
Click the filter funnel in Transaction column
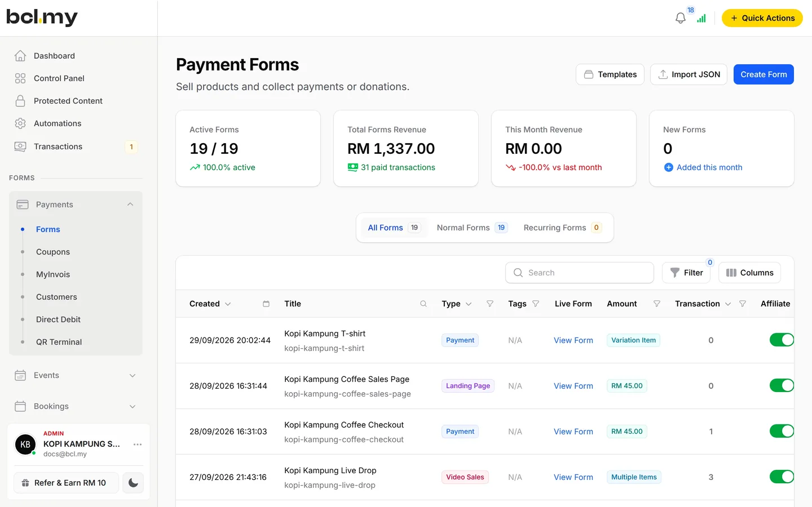tap(743, 304)
